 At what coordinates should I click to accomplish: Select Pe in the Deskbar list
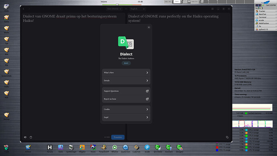click(x=265, y=27)
